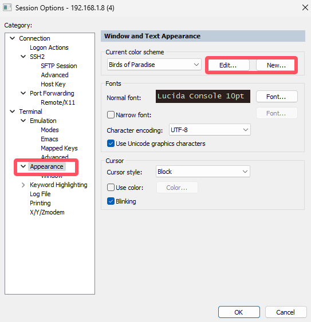This screenshot has height=322, width=311.
Task: Open the Character encoding dropdown
Action: click(x=210, y=130)
